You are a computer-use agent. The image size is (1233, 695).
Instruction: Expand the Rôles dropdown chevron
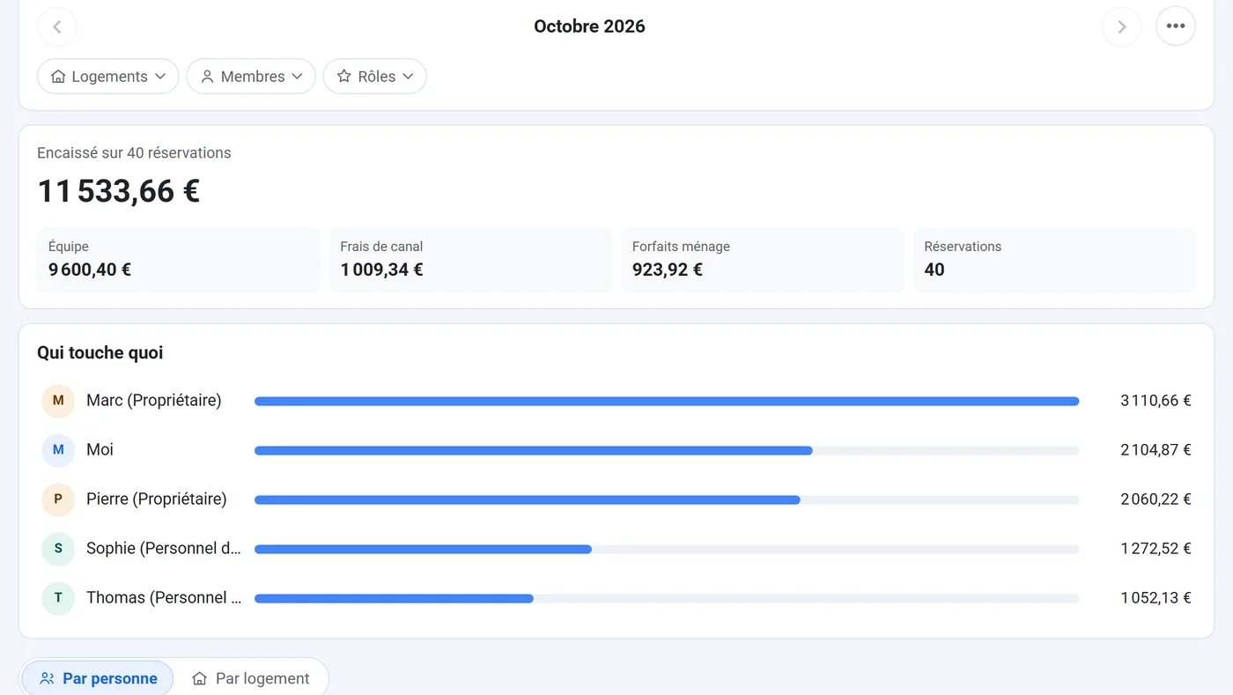[x=408, y=77]
